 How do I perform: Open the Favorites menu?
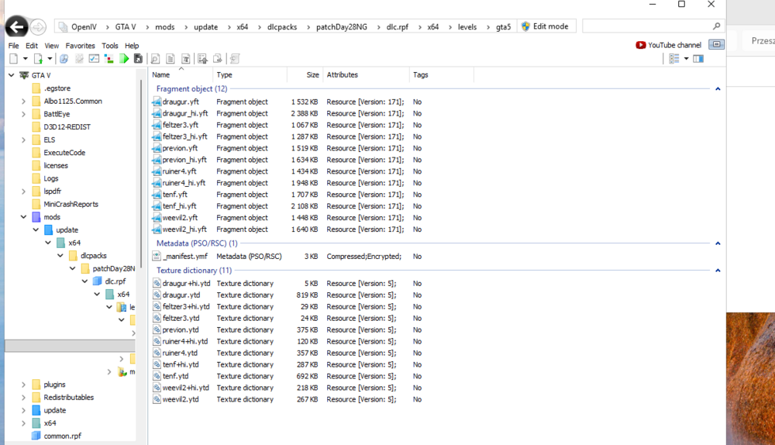(80, 46)
